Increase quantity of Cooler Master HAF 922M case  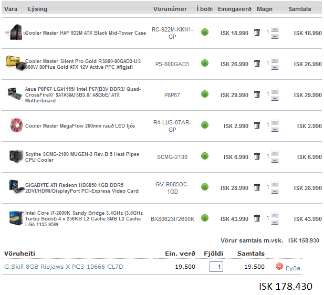275,29
